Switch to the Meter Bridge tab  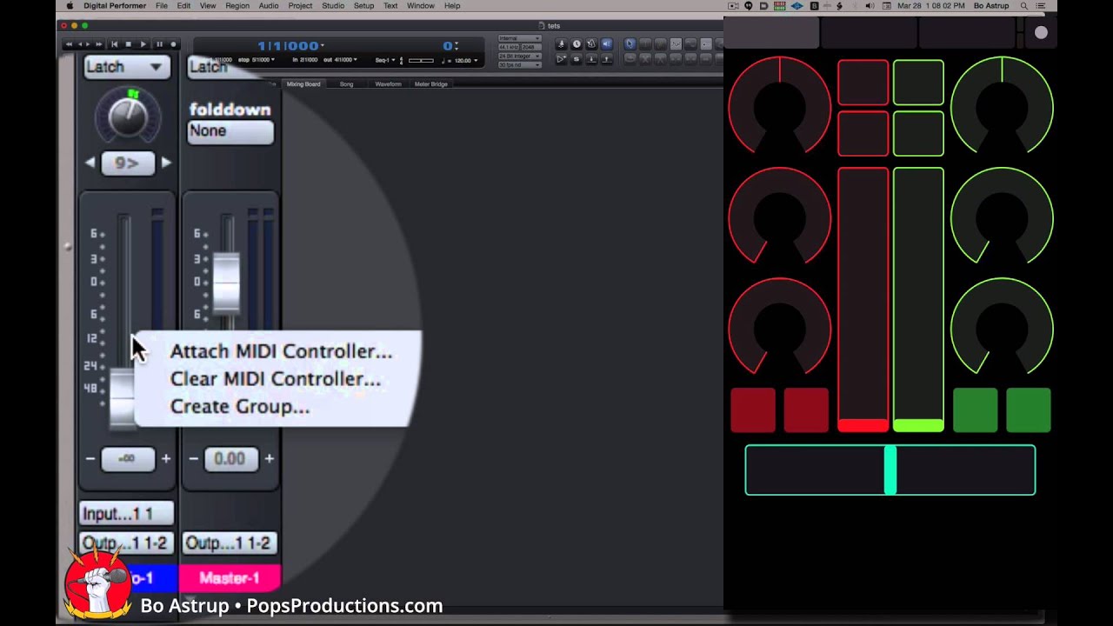[x=430, y=84]
